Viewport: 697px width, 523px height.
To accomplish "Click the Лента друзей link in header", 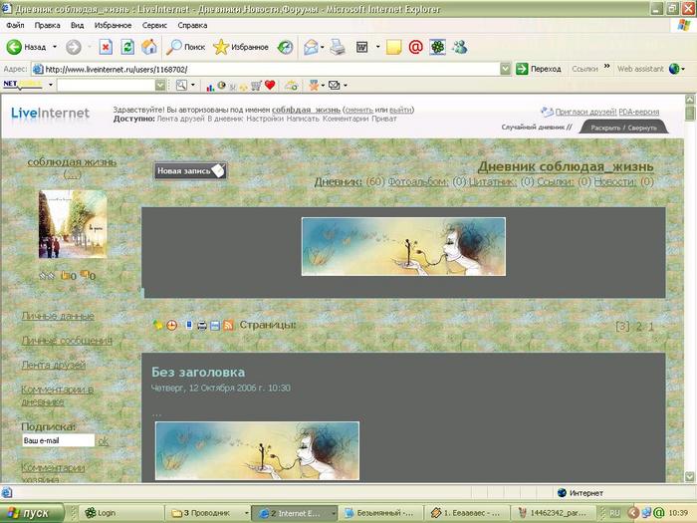I will tap(181, 119).
